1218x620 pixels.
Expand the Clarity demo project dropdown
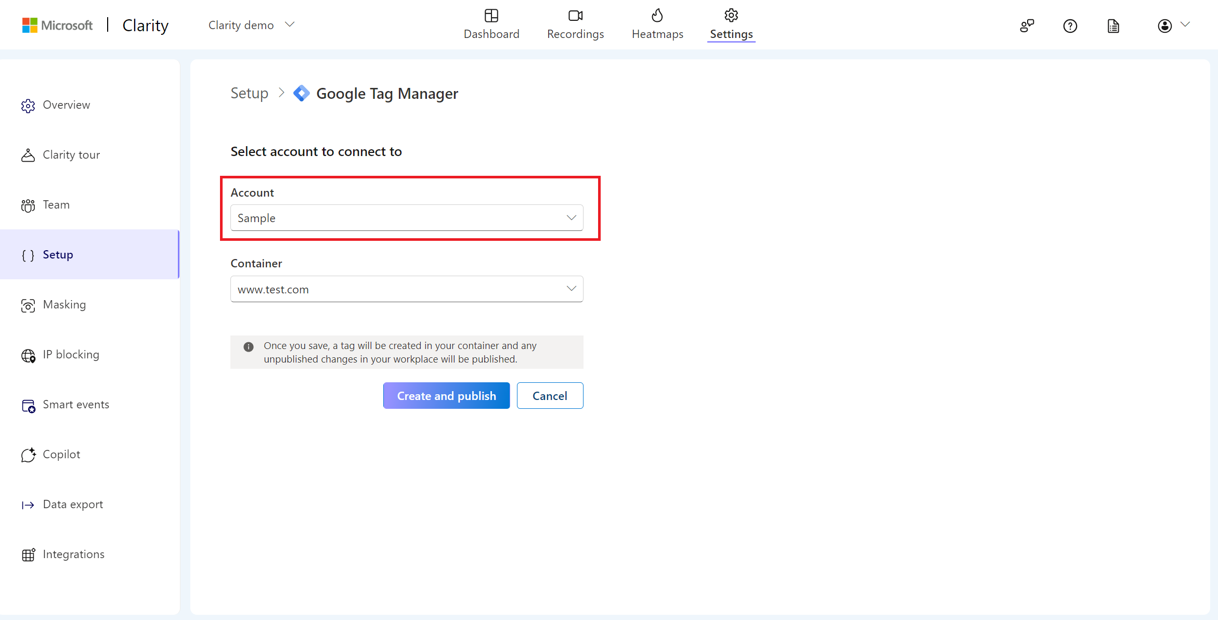252,25
